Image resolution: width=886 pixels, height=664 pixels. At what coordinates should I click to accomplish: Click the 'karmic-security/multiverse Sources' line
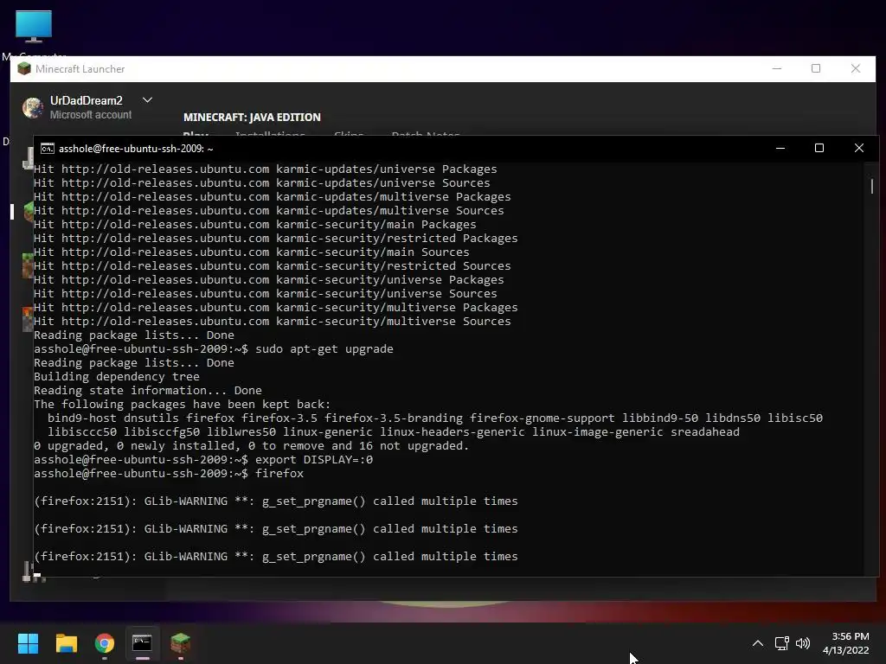273,322
